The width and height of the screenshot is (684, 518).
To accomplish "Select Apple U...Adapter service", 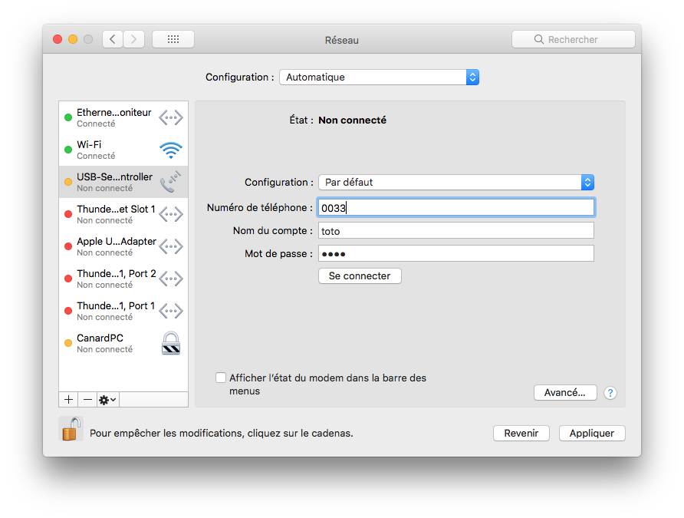I will (x=123, y=246).
